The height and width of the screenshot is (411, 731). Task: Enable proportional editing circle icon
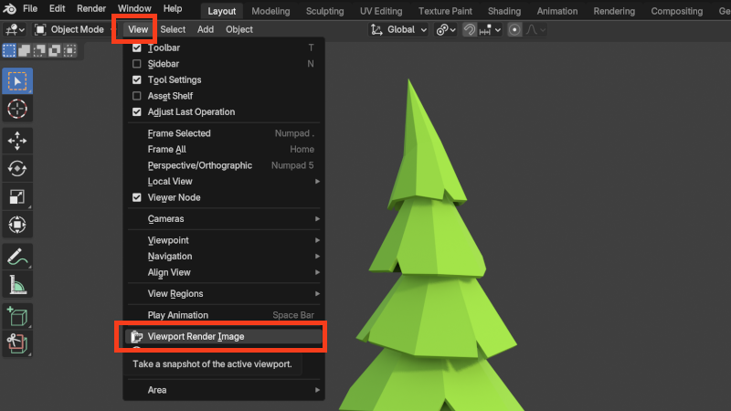[514, 29]
